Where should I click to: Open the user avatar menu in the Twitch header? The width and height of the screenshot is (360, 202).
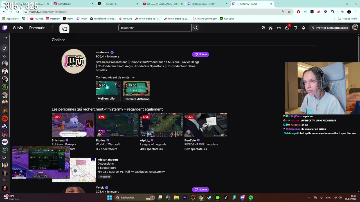click(355, 27)
